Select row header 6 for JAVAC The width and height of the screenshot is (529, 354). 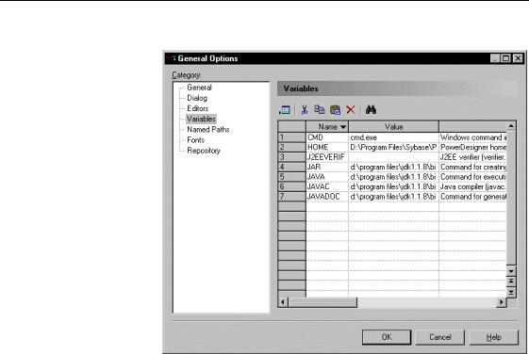[x=291, y=186]
